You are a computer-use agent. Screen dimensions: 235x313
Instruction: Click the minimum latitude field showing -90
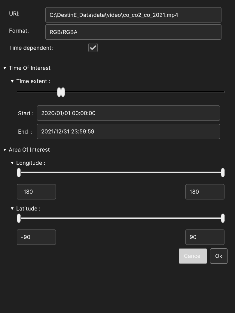36,237
